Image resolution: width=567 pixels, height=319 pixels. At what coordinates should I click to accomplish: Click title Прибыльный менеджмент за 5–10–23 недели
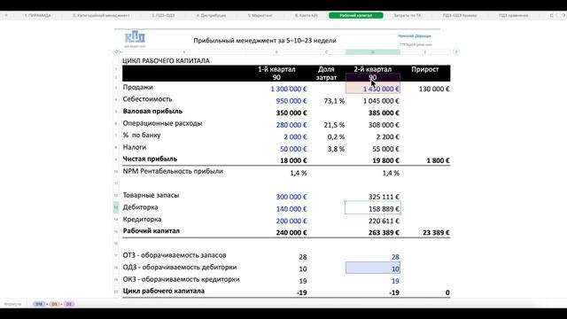point(265,41)
